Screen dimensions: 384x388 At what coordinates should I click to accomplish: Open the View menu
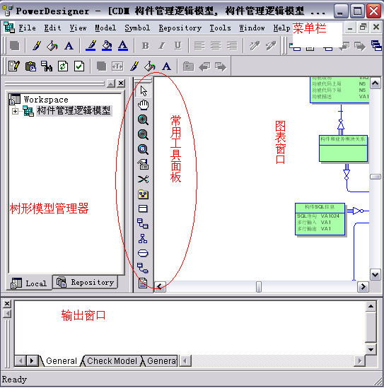[78, 28]
